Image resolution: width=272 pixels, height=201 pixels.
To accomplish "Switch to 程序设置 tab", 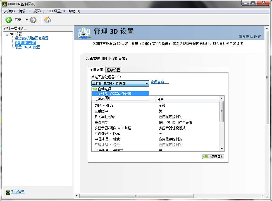I will point(113,70).
